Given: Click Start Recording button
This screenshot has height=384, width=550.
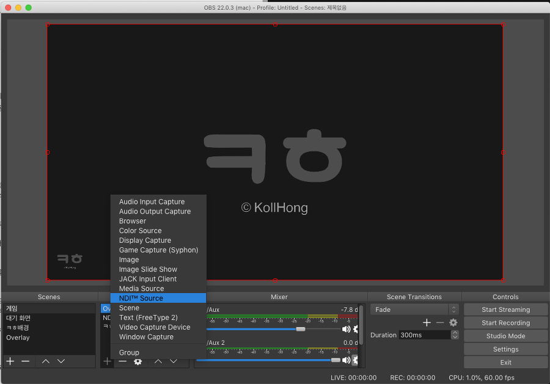Looking at the screenshot, I should [505, 323].
